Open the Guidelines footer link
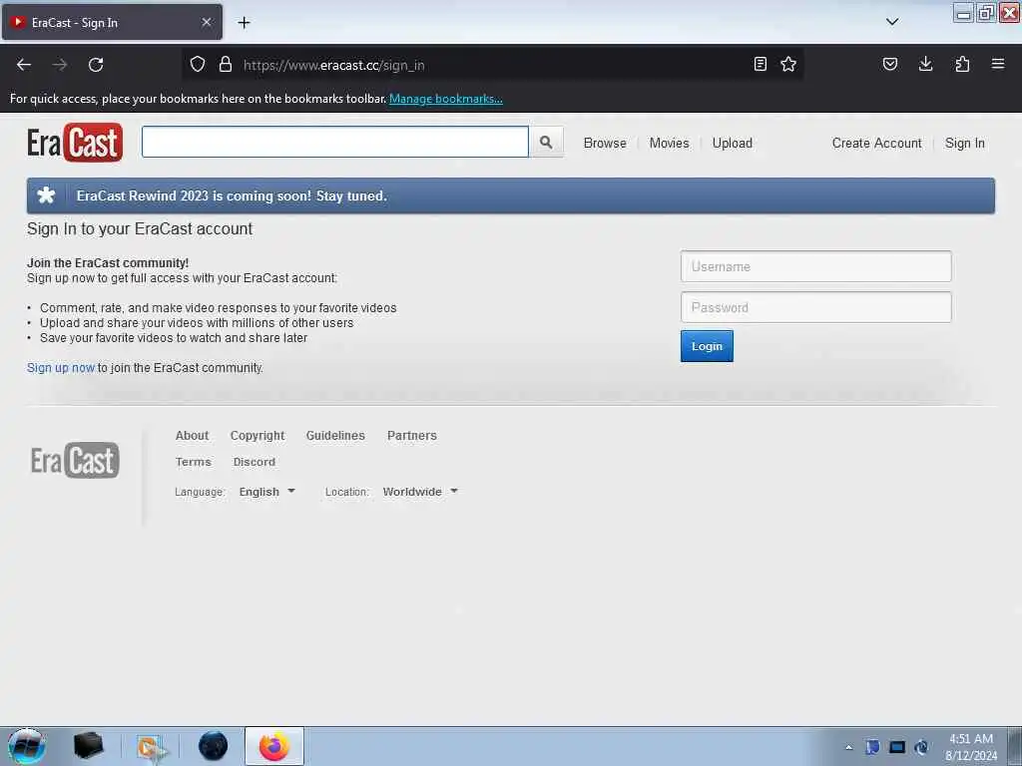 point(335,435)
